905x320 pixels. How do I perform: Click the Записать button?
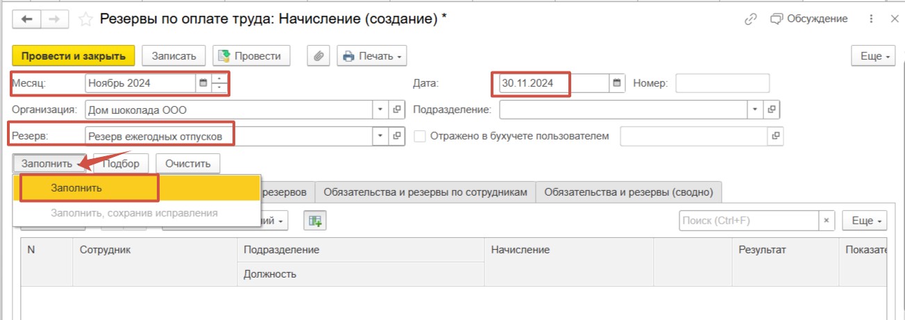pos(174,56)
